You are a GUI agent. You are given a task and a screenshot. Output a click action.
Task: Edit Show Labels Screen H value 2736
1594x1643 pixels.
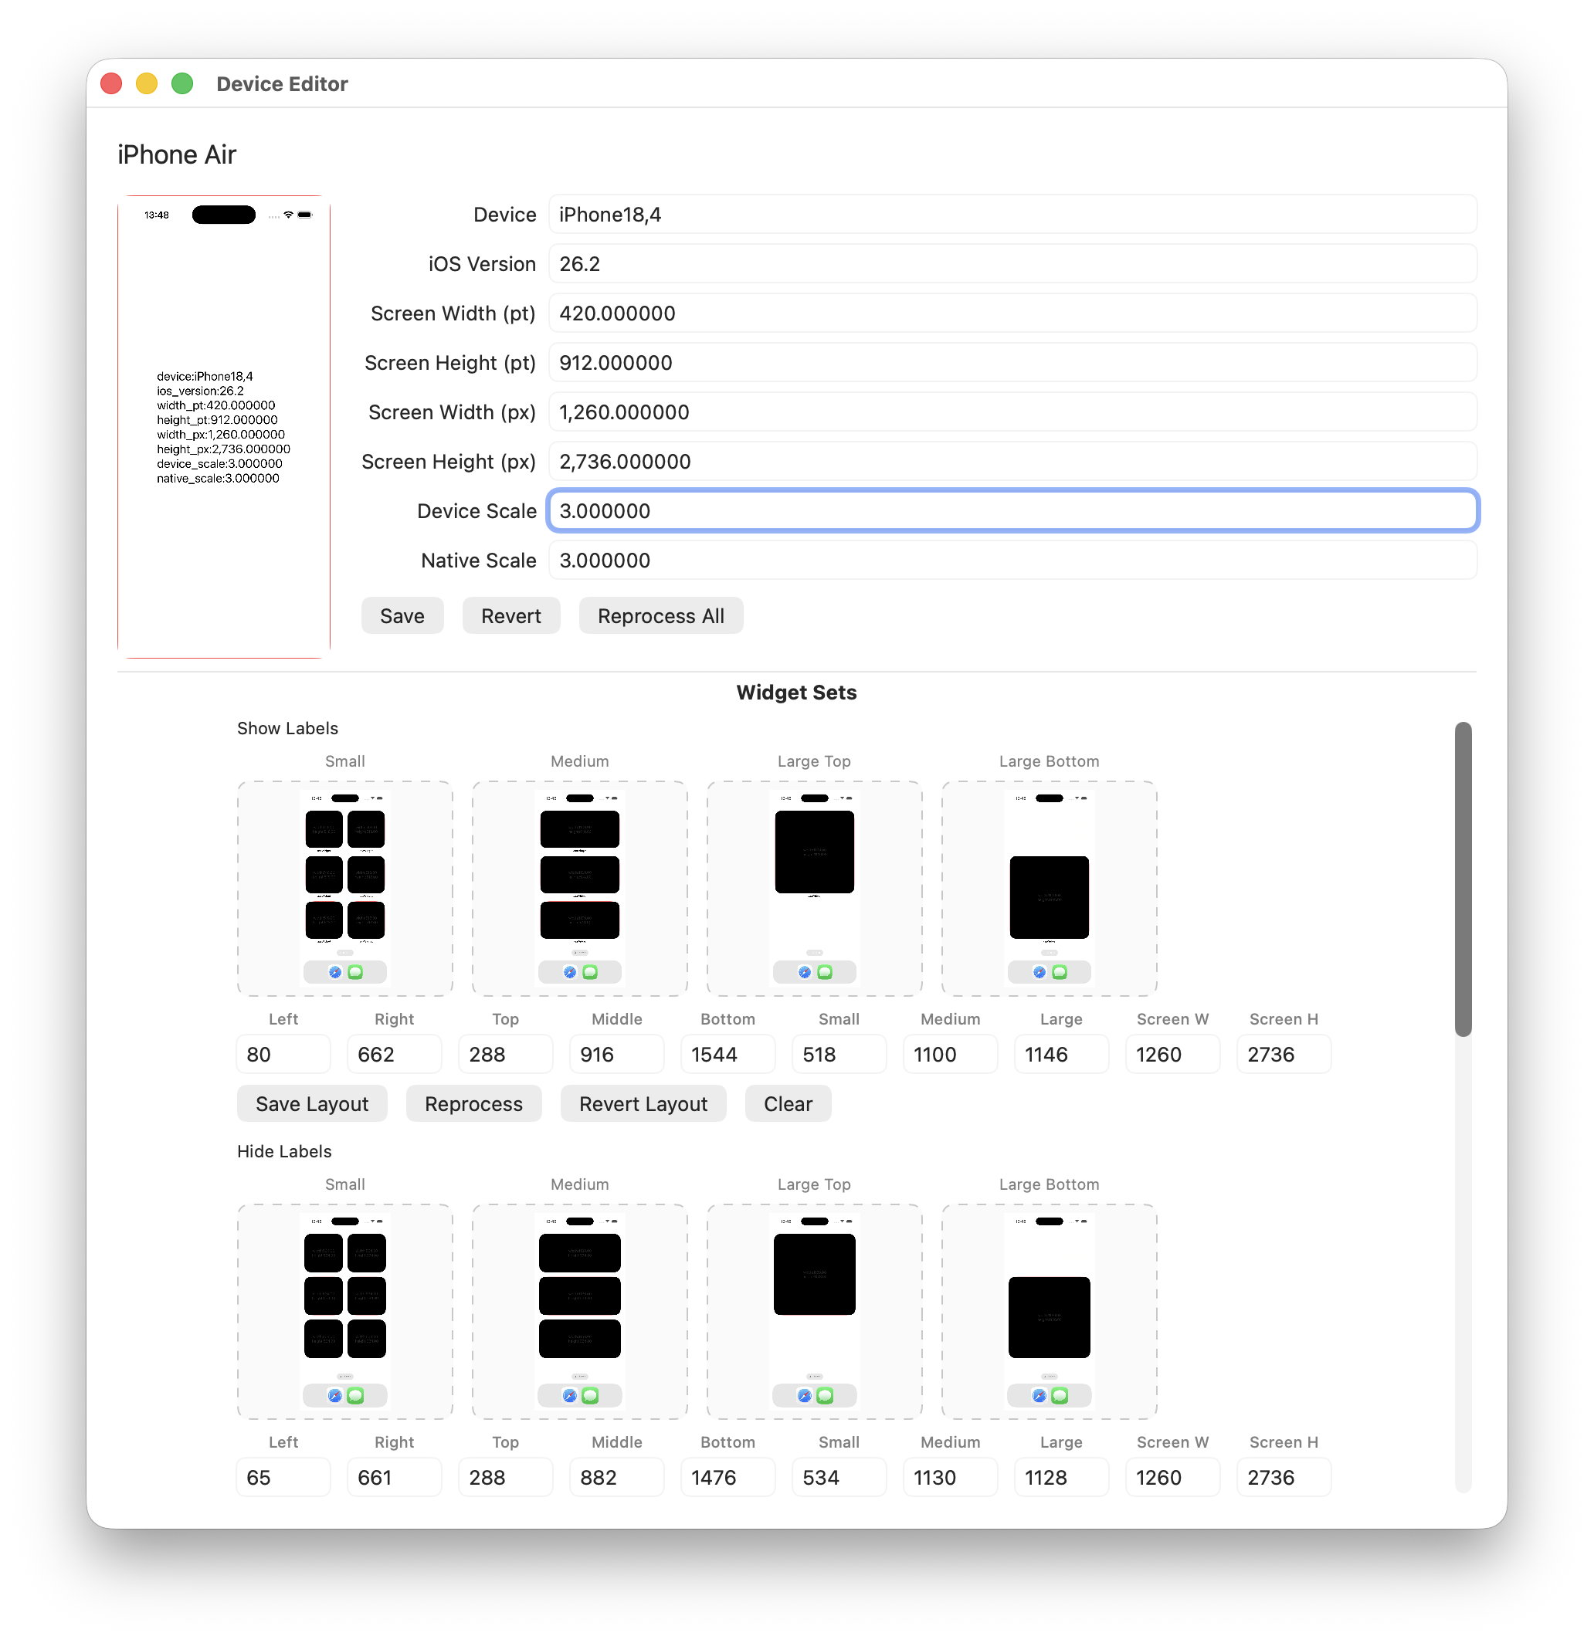[x=1284, y=1055]
